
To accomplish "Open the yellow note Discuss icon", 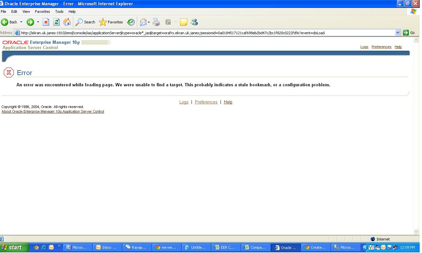I will tap(184, 22).
